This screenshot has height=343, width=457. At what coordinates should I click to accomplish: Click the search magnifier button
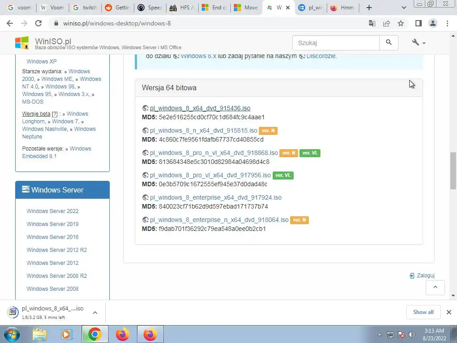point(389,42)
